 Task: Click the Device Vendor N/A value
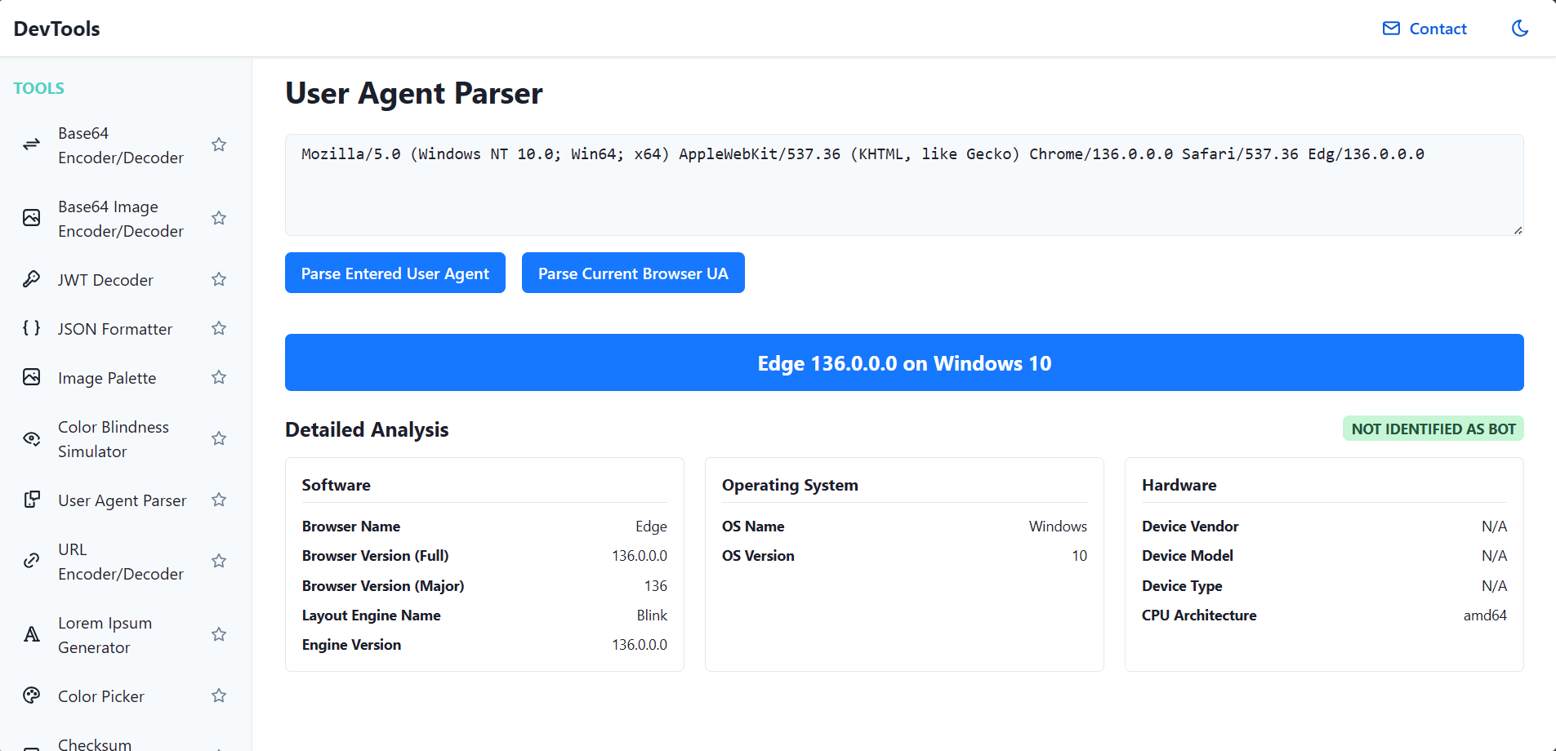[1494, 527]
